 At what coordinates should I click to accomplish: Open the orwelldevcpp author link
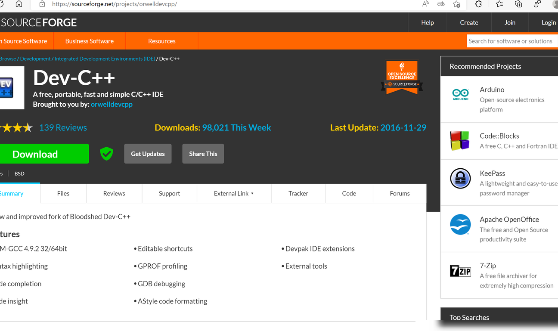click(x=112, y=104)
